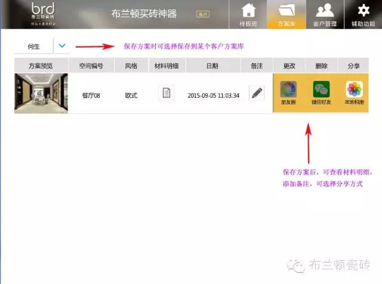
Task: Open 客户管理 customer management
Action: click(325, 14)
